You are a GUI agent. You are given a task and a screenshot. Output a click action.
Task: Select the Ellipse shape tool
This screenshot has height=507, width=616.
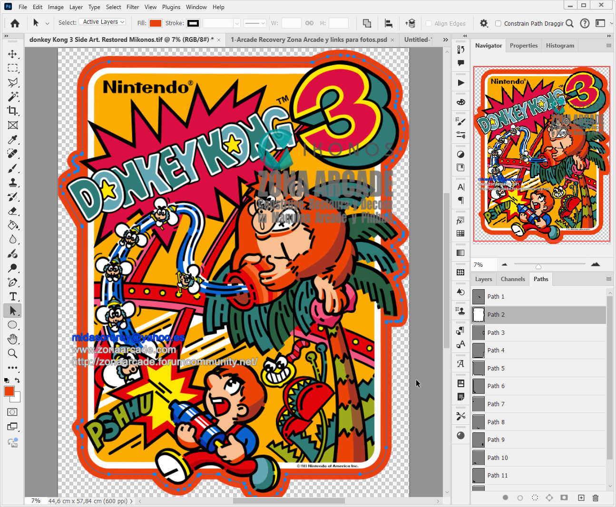[x=13, y=325]
